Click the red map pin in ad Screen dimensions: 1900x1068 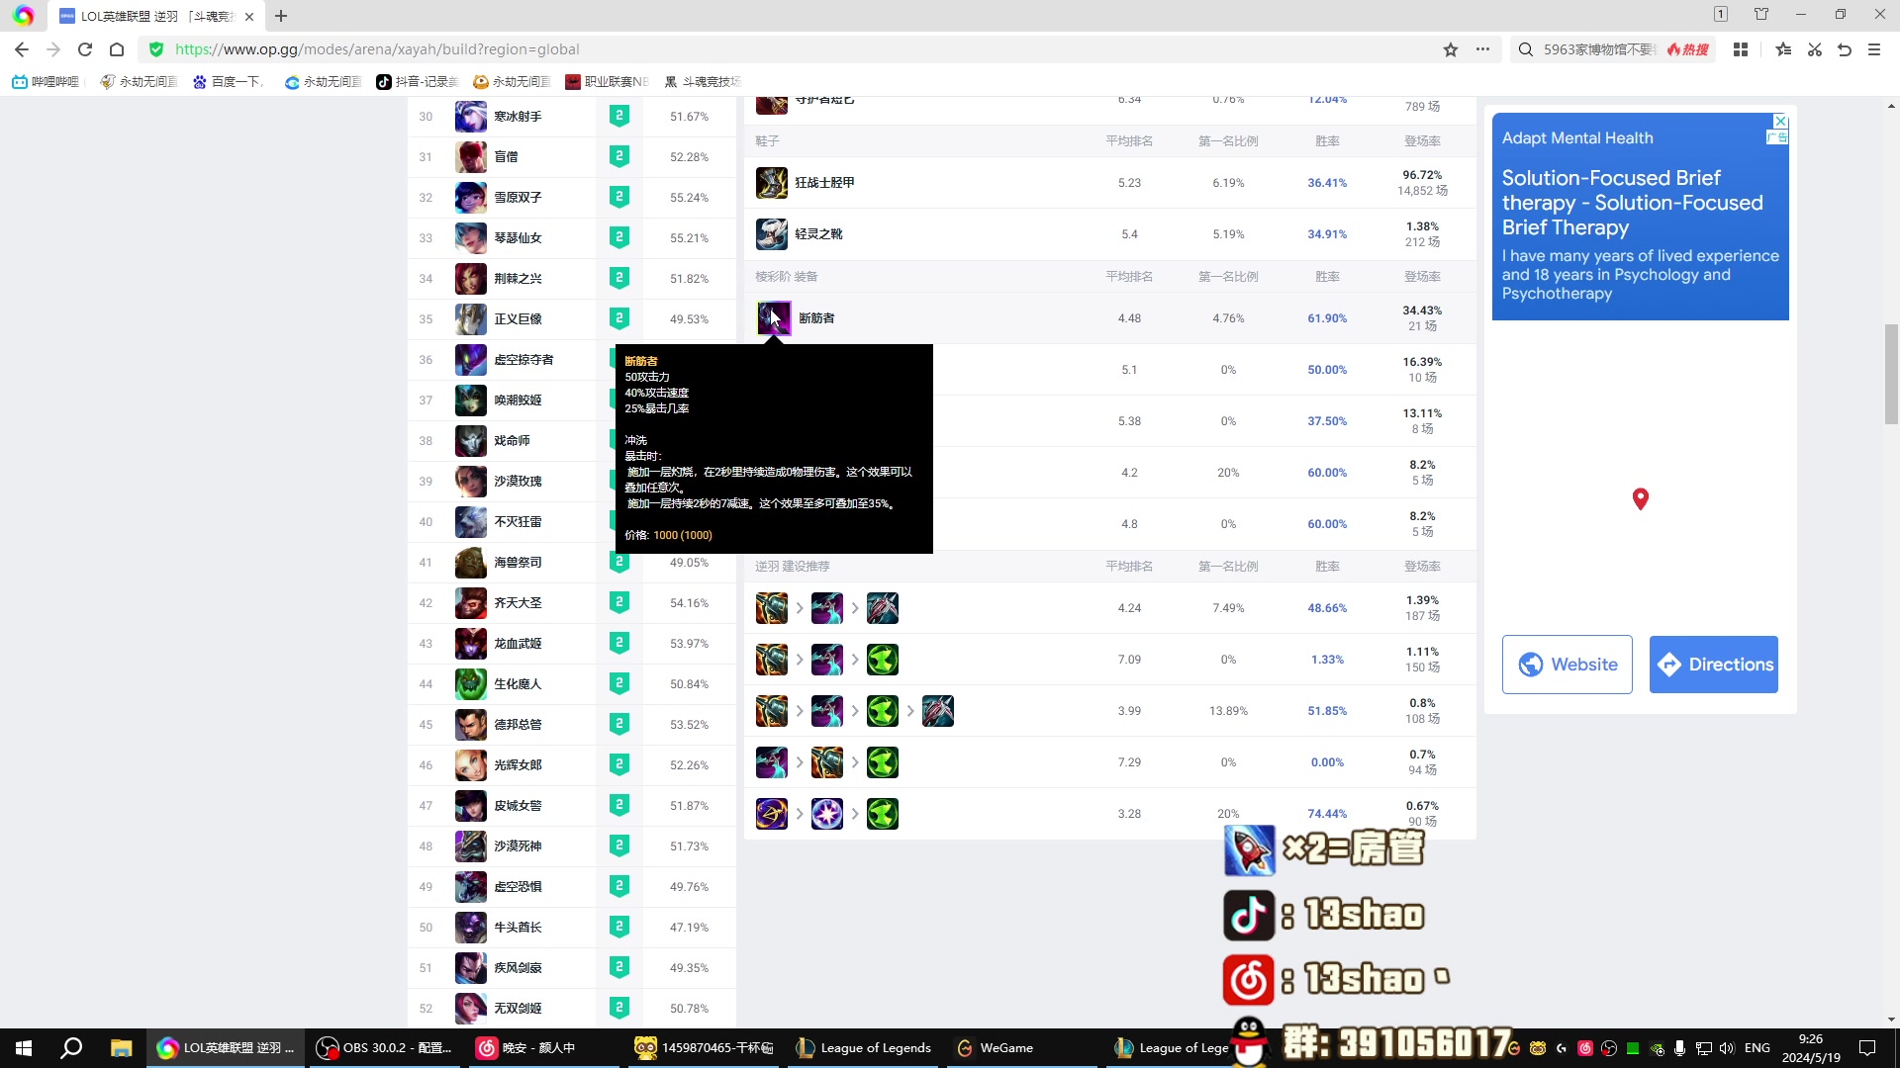point(1641,499)
